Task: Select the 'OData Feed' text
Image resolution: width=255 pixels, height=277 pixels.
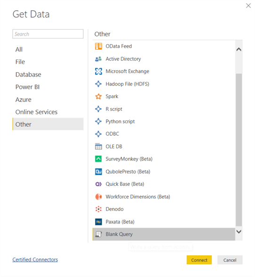Action: coord(119,46)
